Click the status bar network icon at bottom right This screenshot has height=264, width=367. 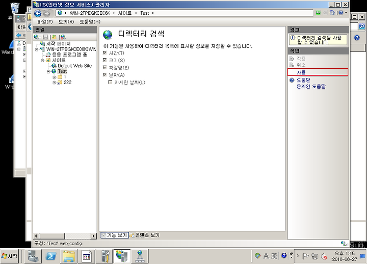pos(344,244)
